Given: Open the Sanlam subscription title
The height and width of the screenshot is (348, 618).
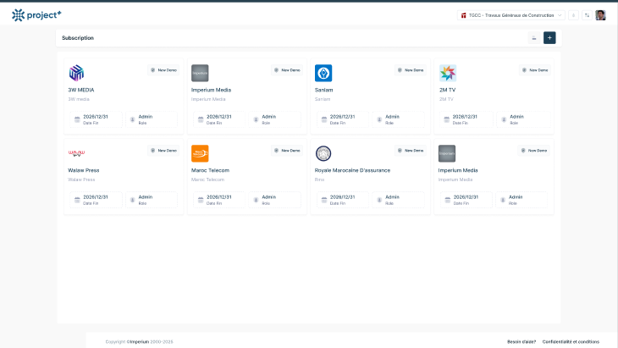Looking at the screenshot, I should [x=324, y=90].
